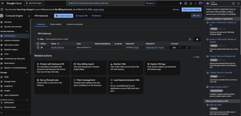Image resolution: width=241 pixels, height=116 pixels.
Task: Open Enable ingress traffic help document
Action: point(218,87)
